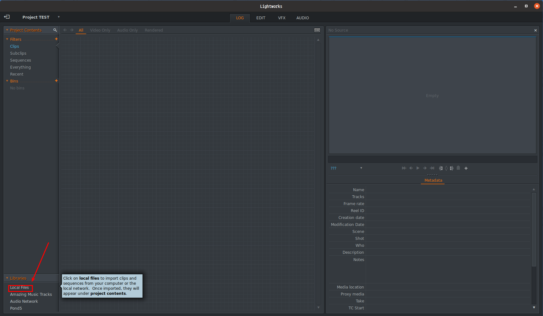This screenshot has height=316, width=543.
Task: Click the mark out icon
Action: click(x=452, y=168)
